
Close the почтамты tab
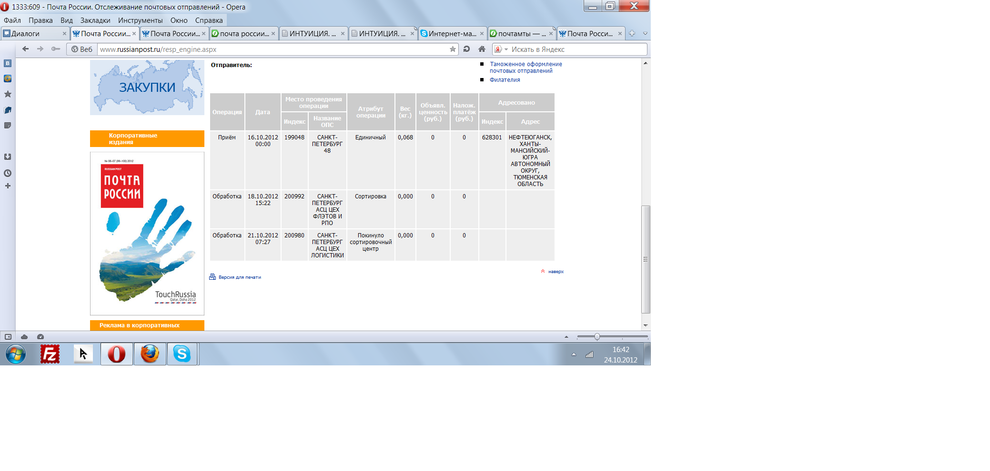[x=551, y=33]
